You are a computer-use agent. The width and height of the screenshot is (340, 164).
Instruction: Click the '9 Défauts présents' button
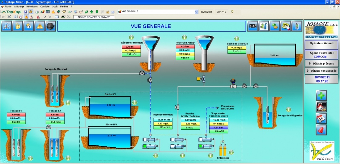pyautogui.click(x=321, y=64)
